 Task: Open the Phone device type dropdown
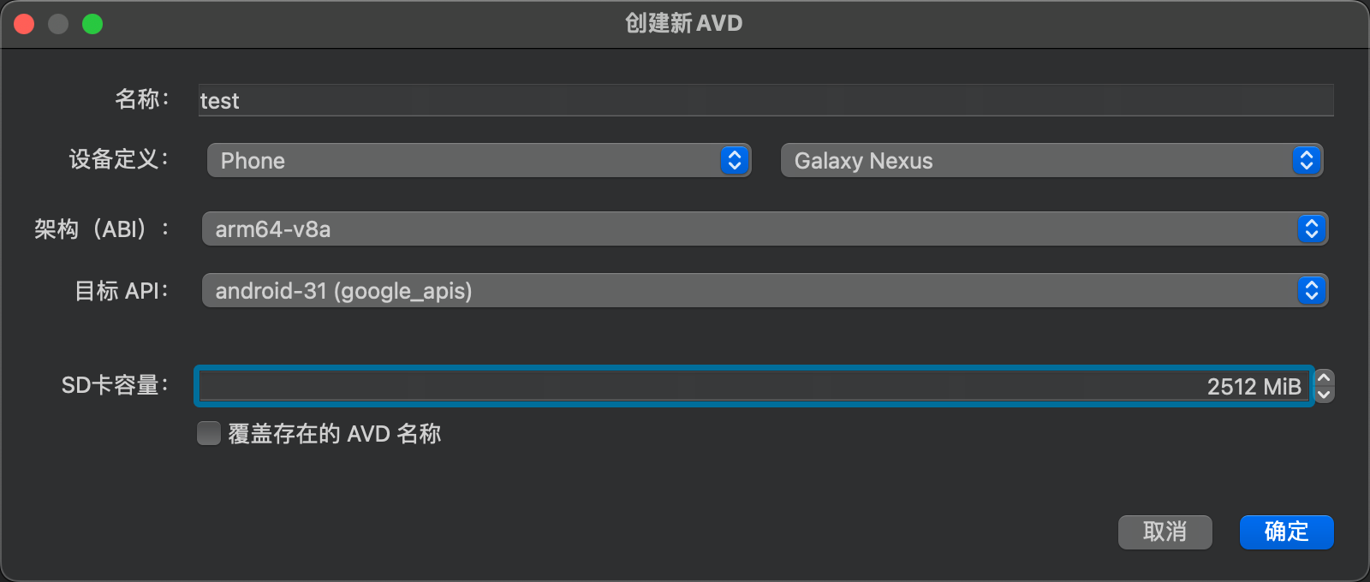479,160
